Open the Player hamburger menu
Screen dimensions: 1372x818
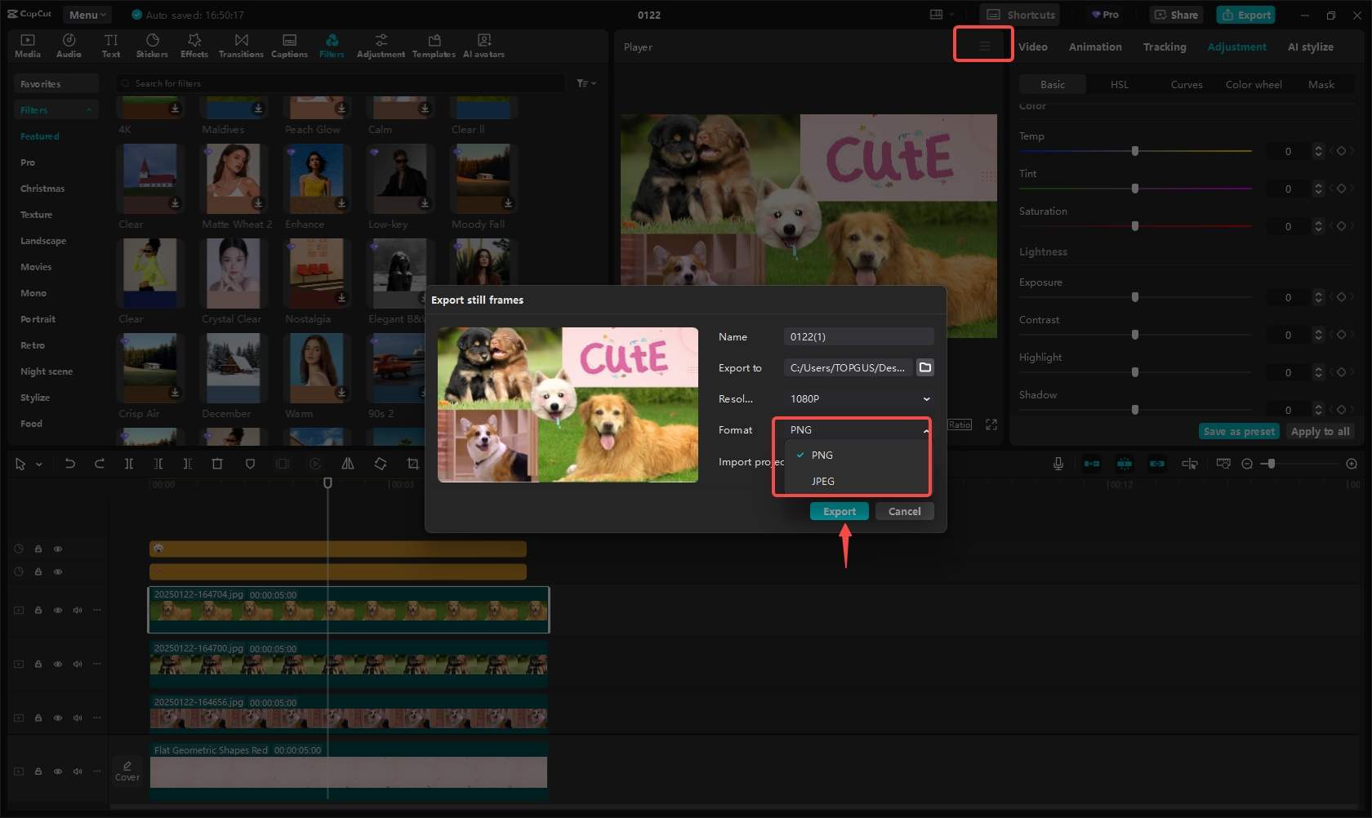click(x=984, y=47)
